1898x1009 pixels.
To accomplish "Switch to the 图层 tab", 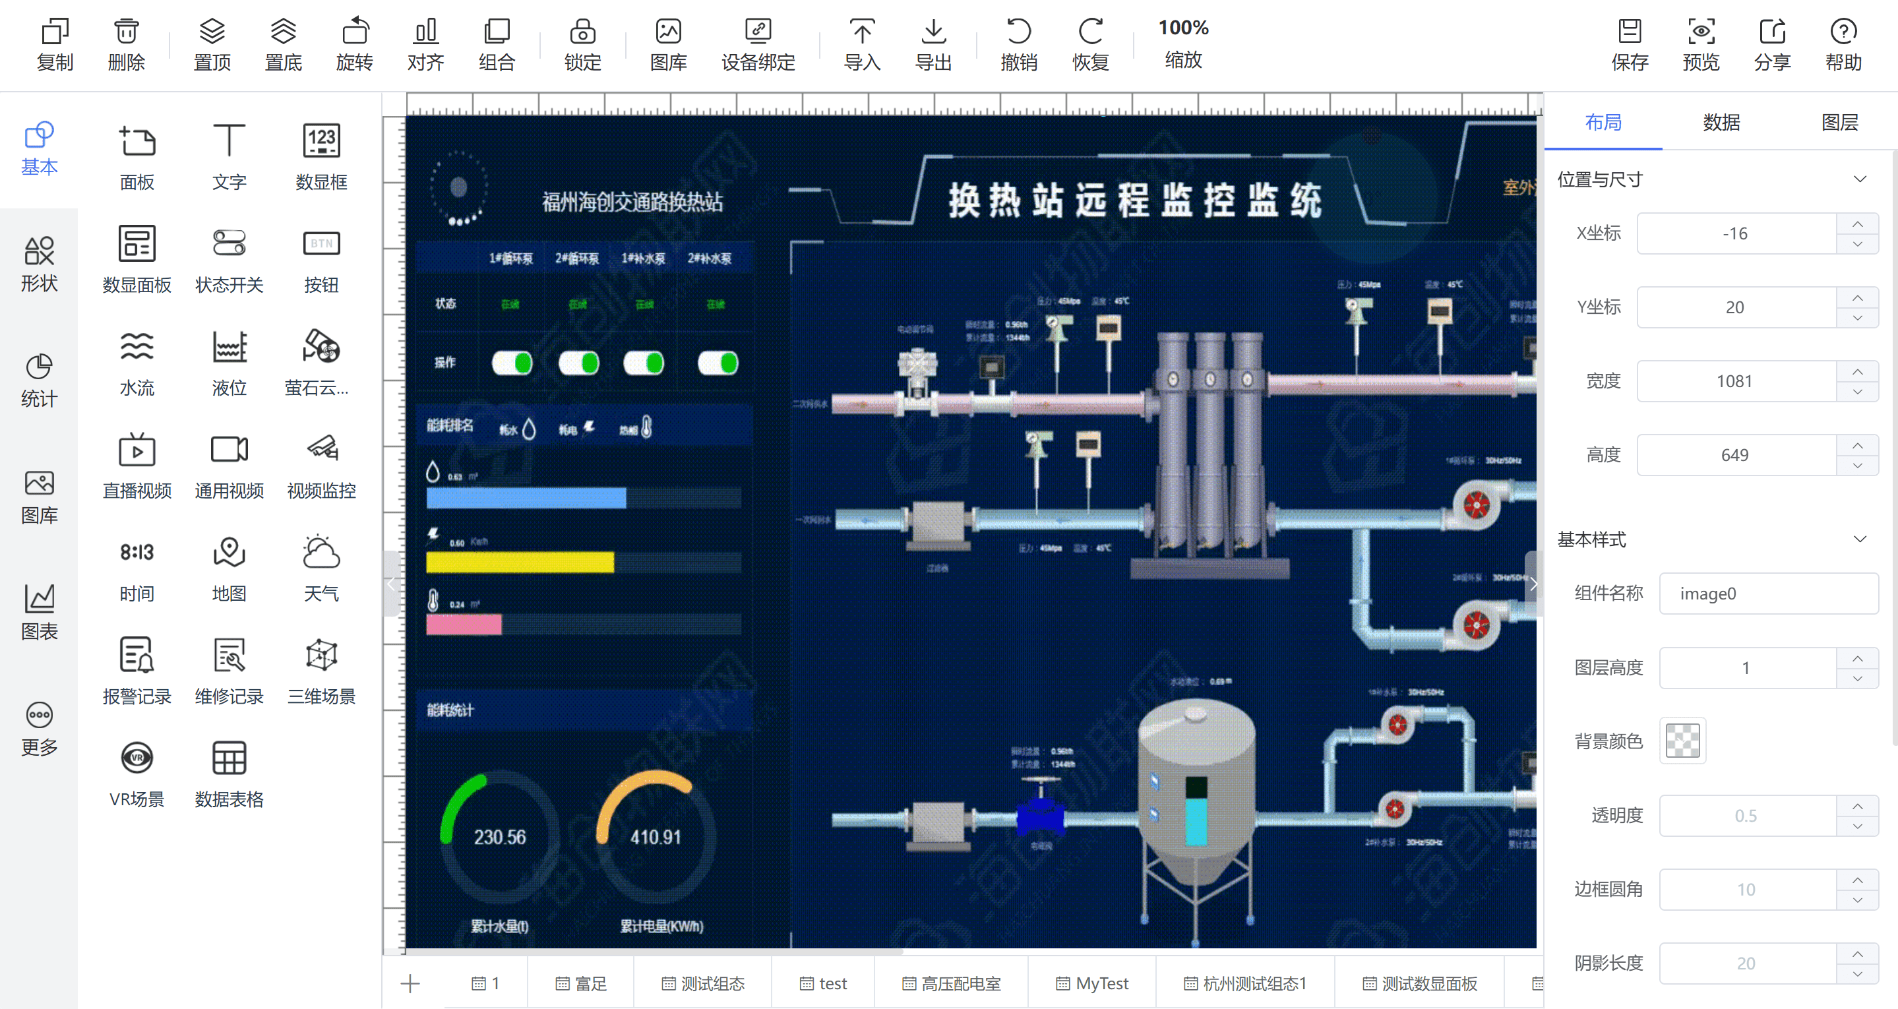I will pyautogui.click(x=1839, y=121).
